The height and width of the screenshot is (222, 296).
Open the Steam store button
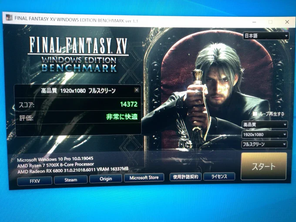tap(71, 180)
